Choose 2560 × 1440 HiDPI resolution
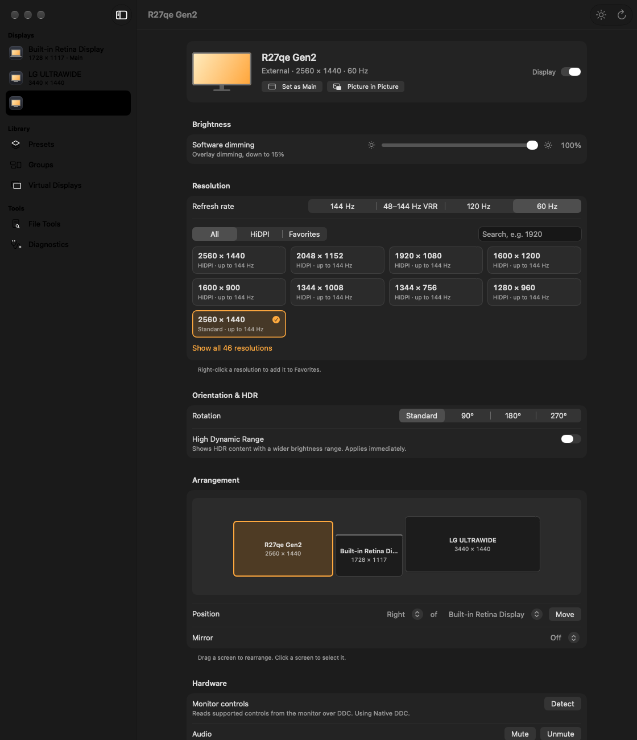The width and height of the screenshot is (637, 740). [239, 260]
